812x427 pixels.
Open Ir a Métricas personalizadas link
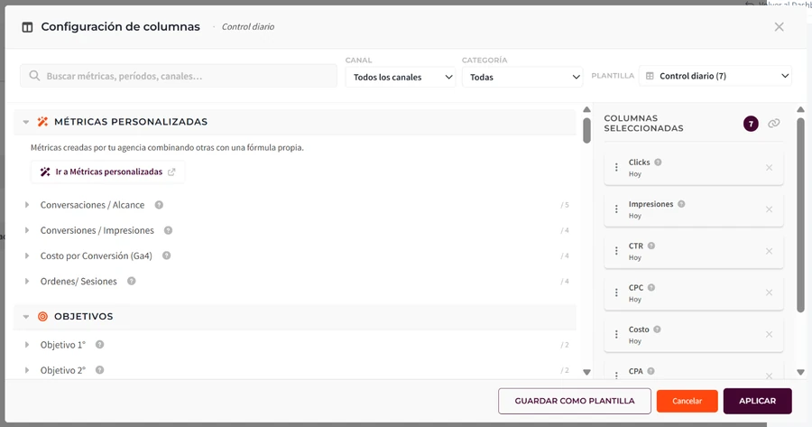pyautogui.click(x=107, y=172)
